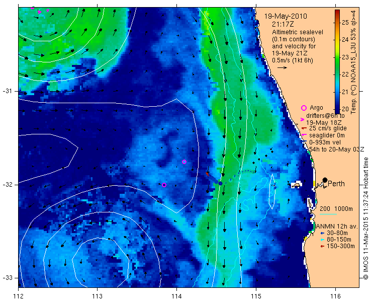
Task: Click the red 25 cm/s glide legend marker
Action: [303, 128]
